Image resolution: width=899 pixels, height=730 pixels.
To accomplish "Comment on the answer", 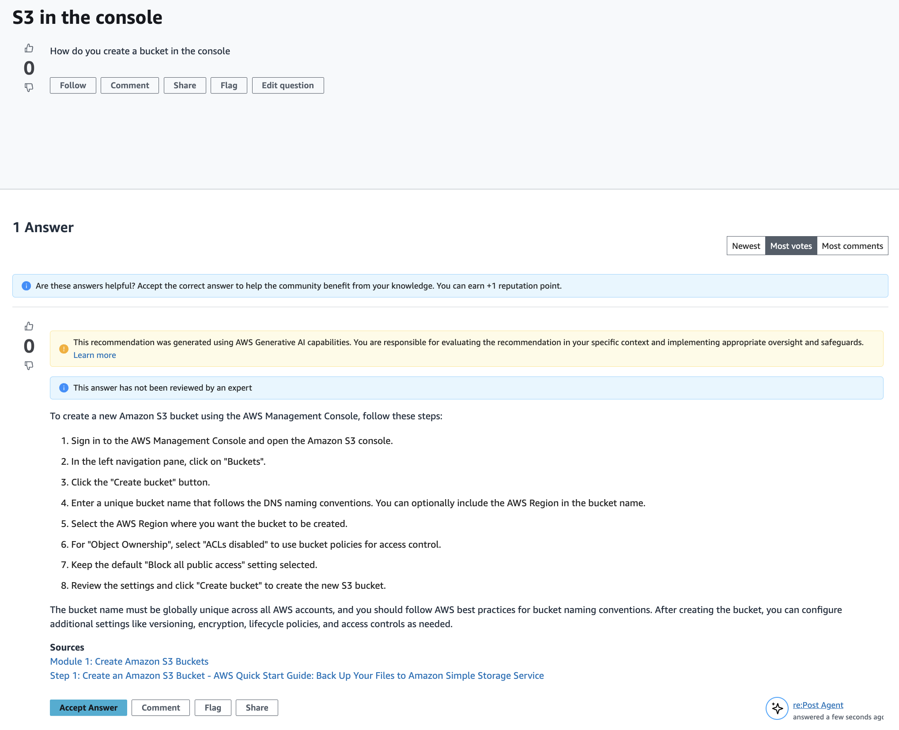I will 161,707.
